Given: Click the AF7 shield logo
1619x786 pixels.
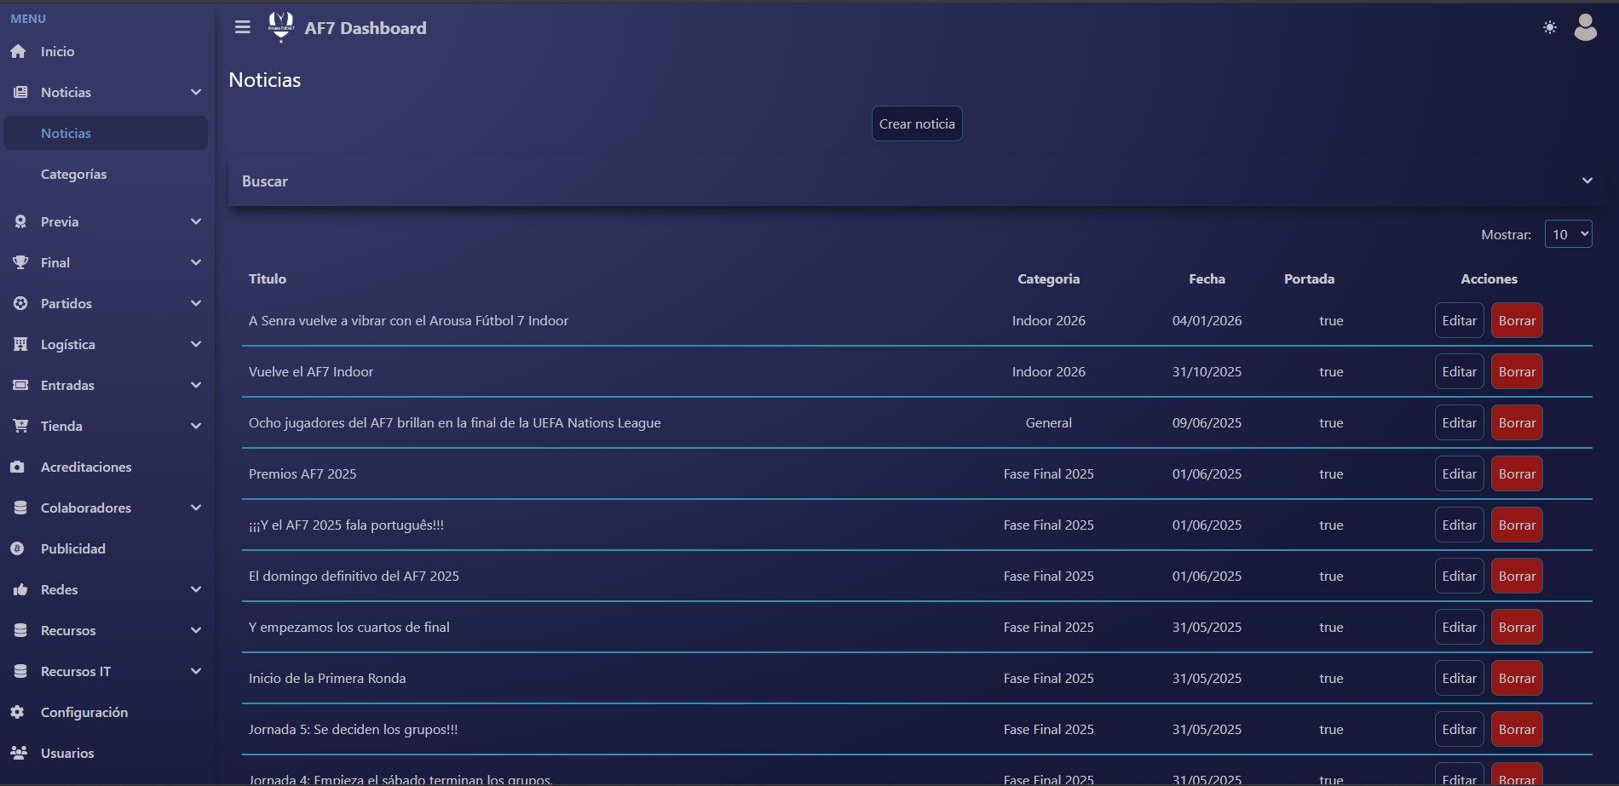Looking at the screenshot, I should pyautogui.click(x=281, y=27).
